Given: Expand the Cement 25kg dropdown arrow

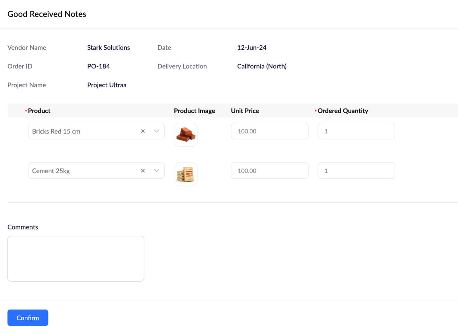Looking at the screenshot, I should click(157, 171).
